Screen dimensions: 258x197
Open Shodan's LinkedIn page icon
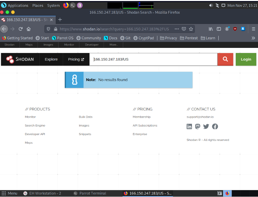coord(189,127)
